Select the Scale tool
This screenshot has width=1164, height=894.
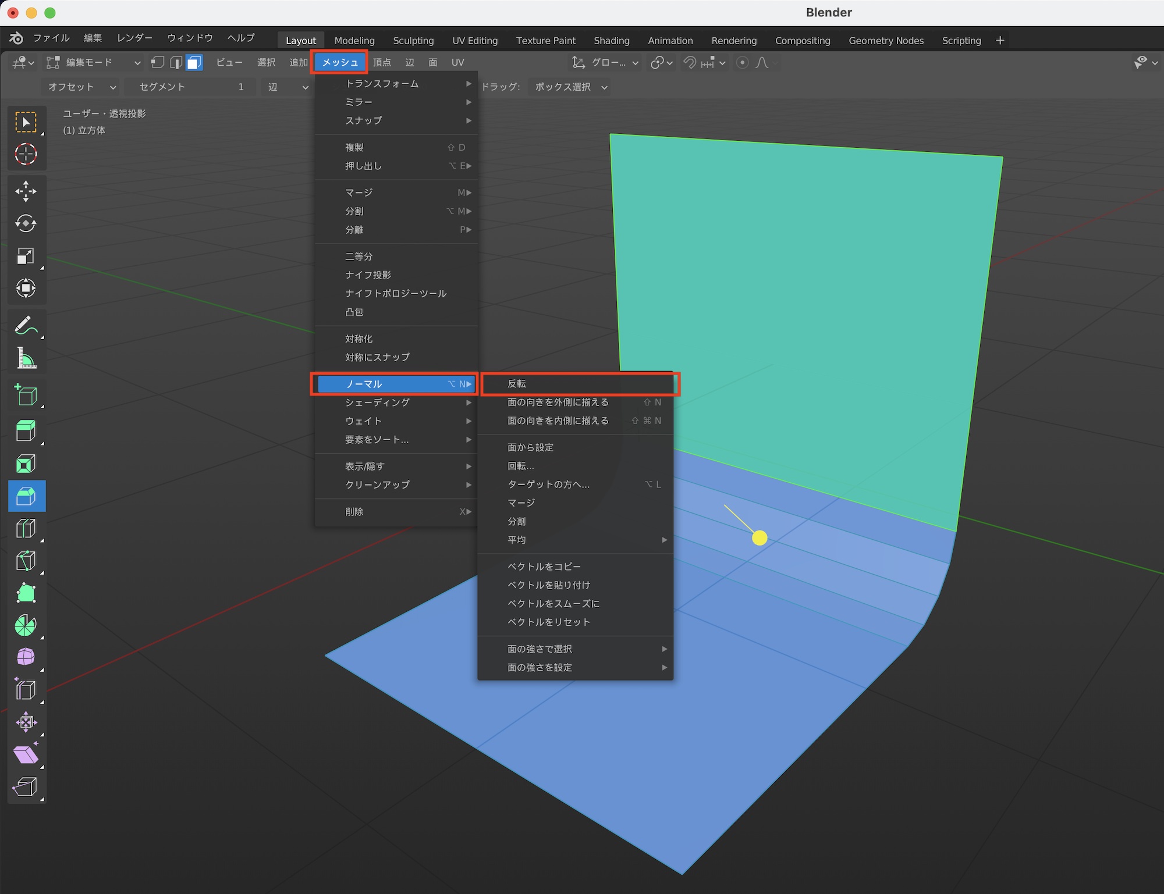tap(26, 256)
